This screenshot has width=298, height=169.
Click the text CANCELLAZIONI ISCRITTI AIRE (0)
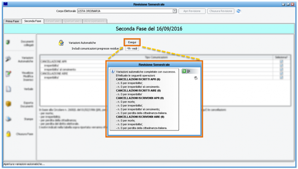click(x=138, y=91)
